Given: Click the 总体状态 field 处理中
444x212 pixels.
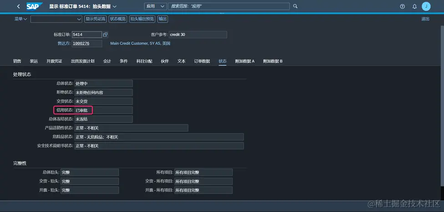Looking at the screenshot, I should 103,83.
